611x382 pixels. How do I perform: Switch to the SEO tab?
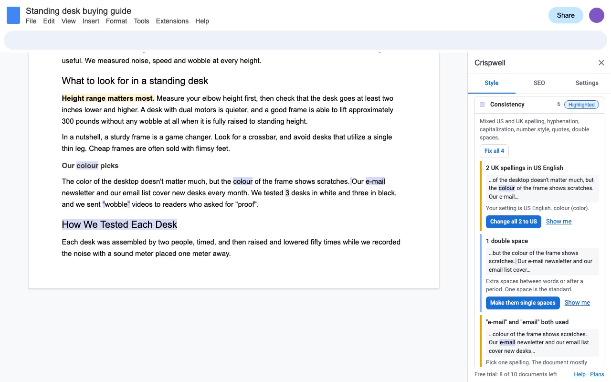tap(539, 83)
